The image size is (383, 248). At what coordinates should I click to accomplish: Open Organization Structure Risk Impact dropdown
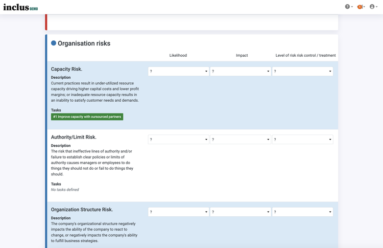click(241, 212)
